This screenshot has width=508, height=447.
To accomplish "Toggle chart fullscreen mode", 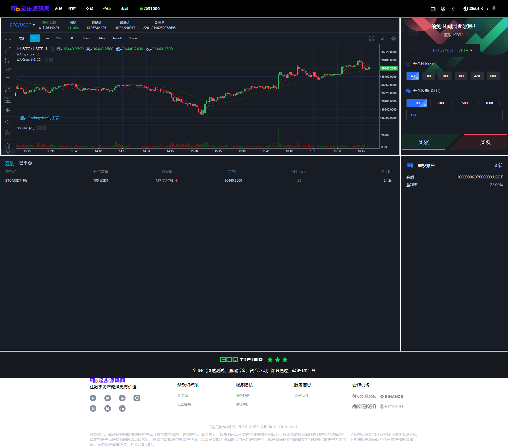I will (x=372, y=38).
